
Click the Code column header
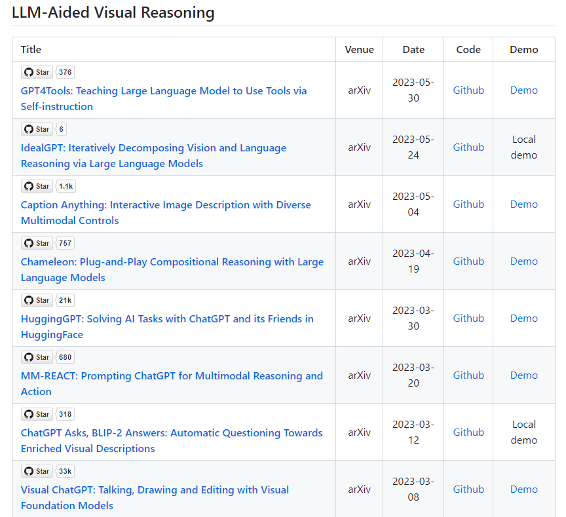click(x=468, y=49)
